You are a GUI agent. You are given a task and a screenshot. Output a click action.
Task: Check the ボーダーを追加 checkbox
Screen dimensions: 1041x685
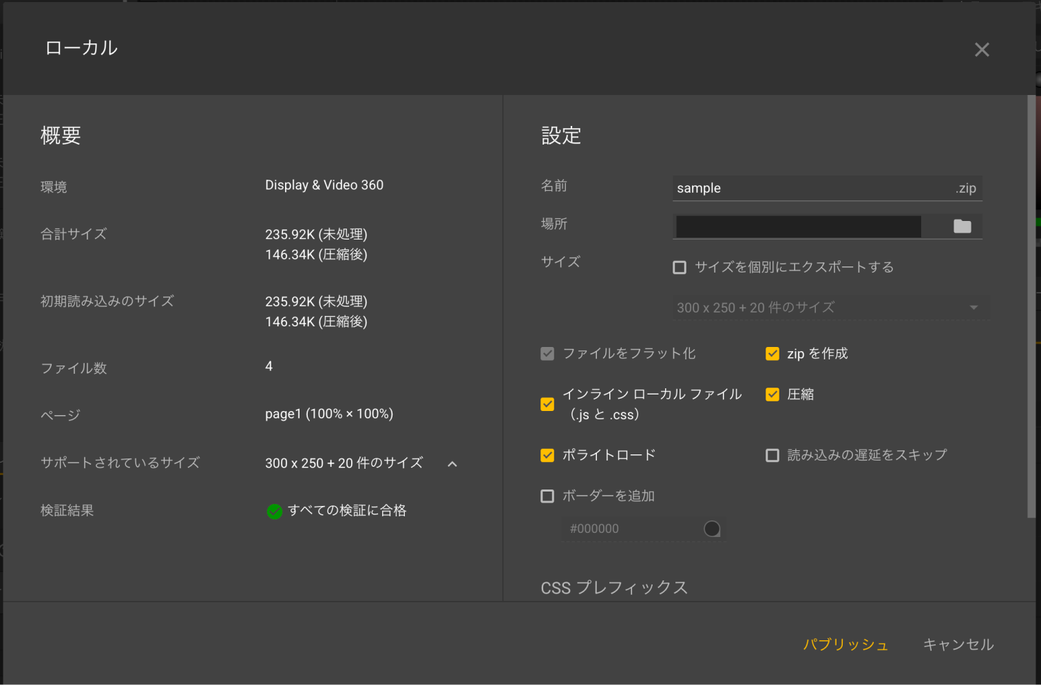pos(547,496)
